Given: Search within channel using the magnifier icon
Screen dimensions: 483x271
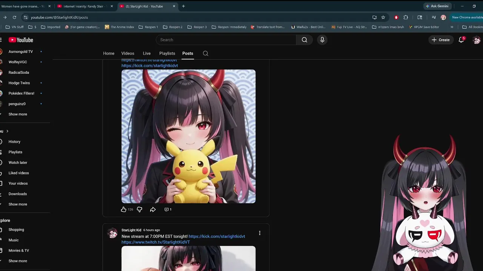Looking at the screenshot, I should [x=206, y=53].
